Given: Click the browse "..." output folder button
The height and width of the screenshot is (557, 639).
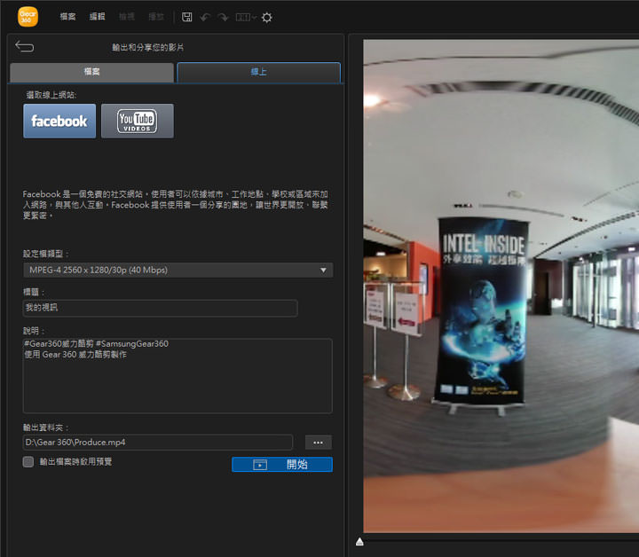Looking at the screenshot, I should coord(319,442).
